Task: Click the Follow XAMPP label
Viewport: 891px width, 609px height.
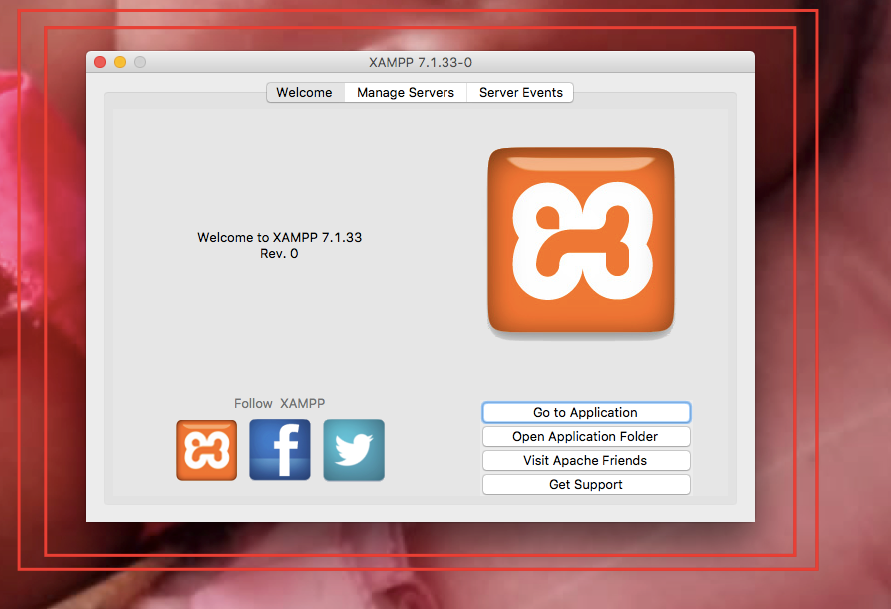Action: point(279,404)
